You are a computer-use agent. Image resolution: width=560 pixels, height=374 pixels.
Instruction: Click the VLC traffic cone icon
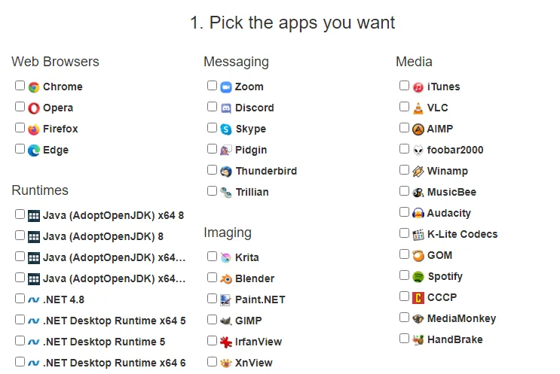pyautogui.click(x=418, y=108)
